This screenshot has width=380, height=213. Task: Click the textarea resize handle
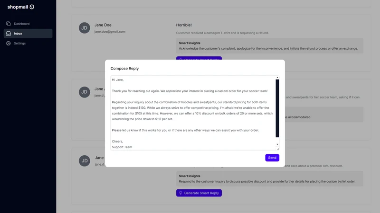coord(278,149)
